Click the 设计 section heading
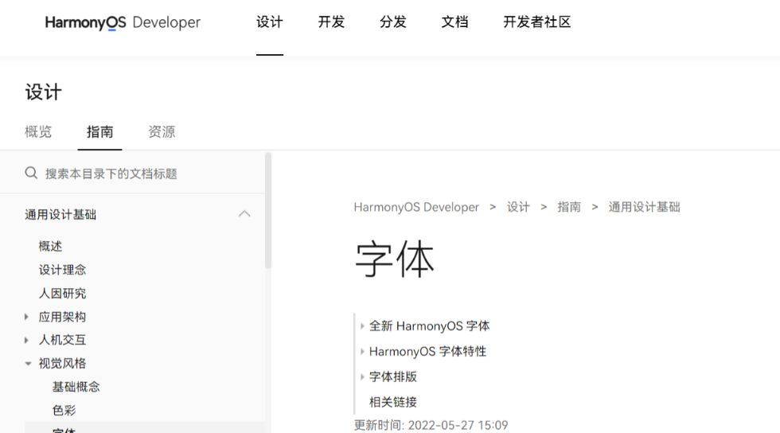This screenshot has height=433, width=780. [x=43, y=92]
